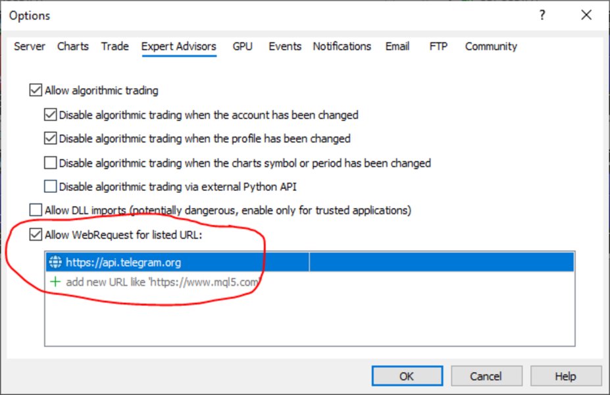Image resolution: width=610 pixels, height=395 pixels.
Task: Switch to the Server tab
Action: (30, 46)
